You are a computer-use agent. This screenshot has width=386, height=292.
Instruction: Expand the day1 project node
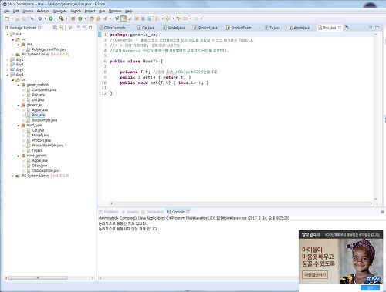(8, 59)
